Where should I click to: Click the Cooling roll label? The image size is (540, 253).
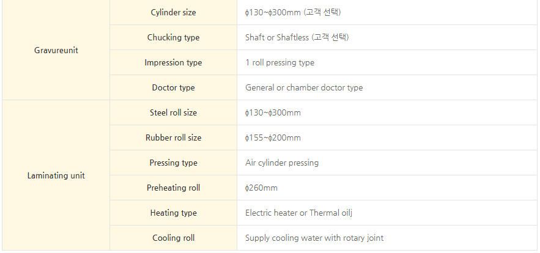coord(173,238)
